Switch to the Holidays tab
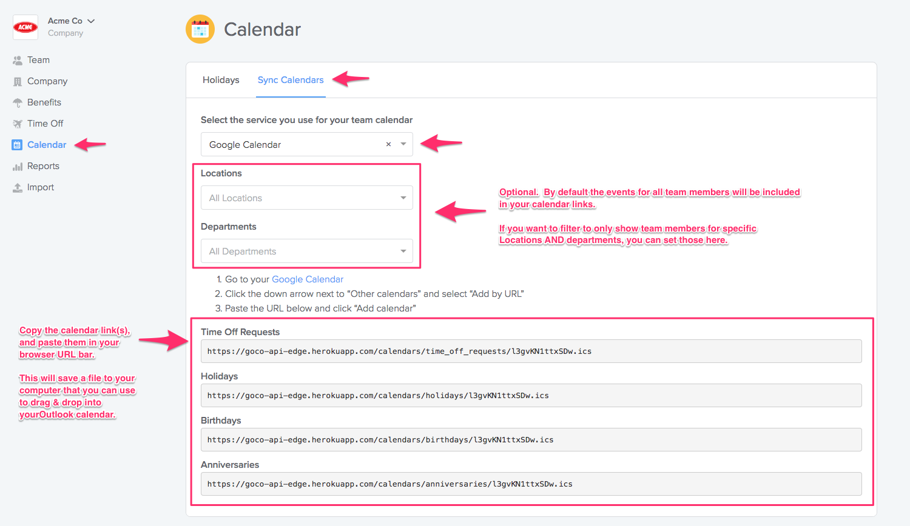The width and height of the screenshot is (910, 526). [221, 79]
